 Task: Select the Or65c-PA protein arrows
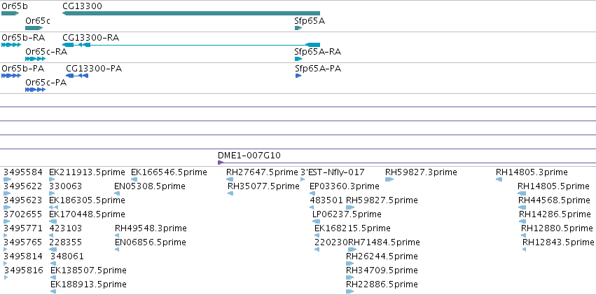click(x=35, y=90)
